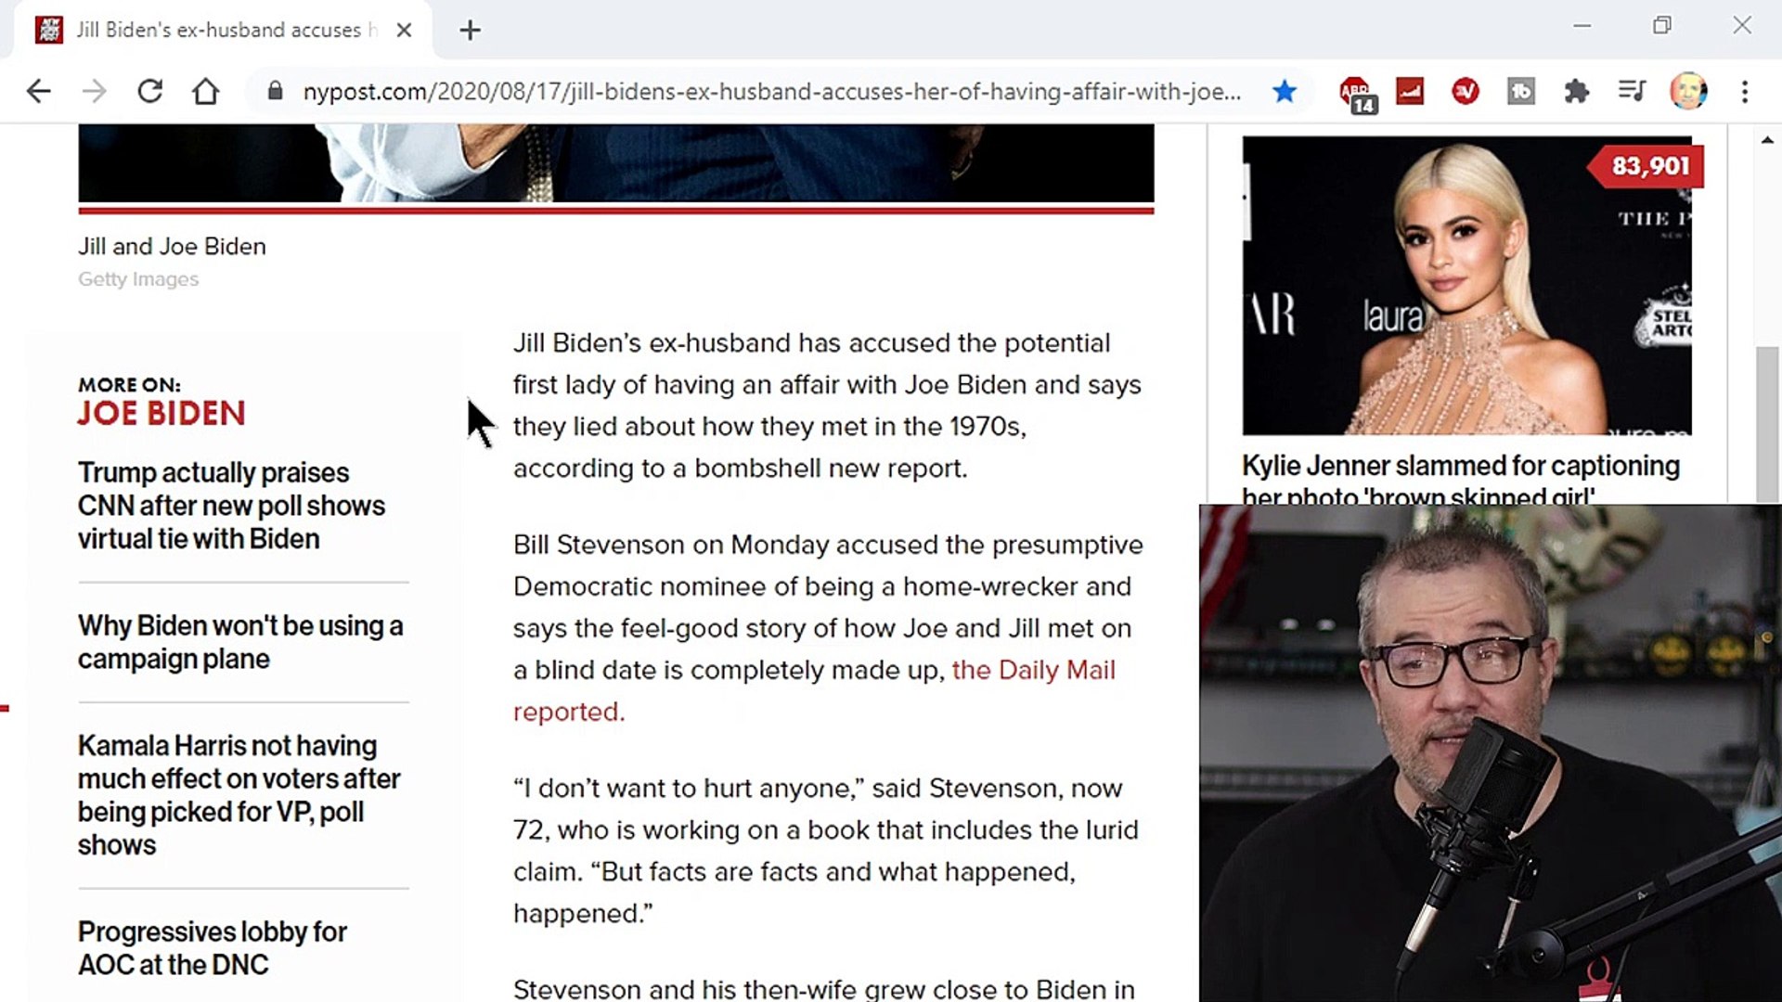Open the browser home page
This screenshot has height=1002, width=1782.
pos(206,91)
